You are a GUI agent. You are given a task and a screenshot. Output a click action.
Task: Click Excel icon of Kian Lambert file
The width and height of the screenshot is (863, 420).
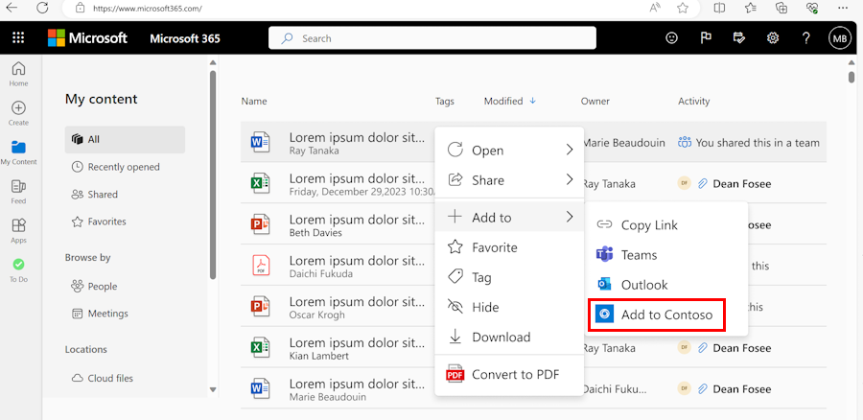(x=259, y=348)
